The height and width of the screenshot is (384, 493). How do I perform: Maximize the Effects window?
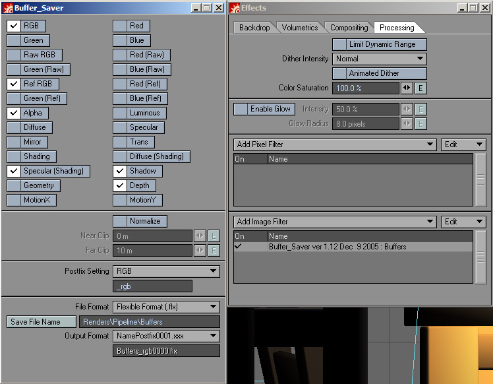click(x=473, y=8)
